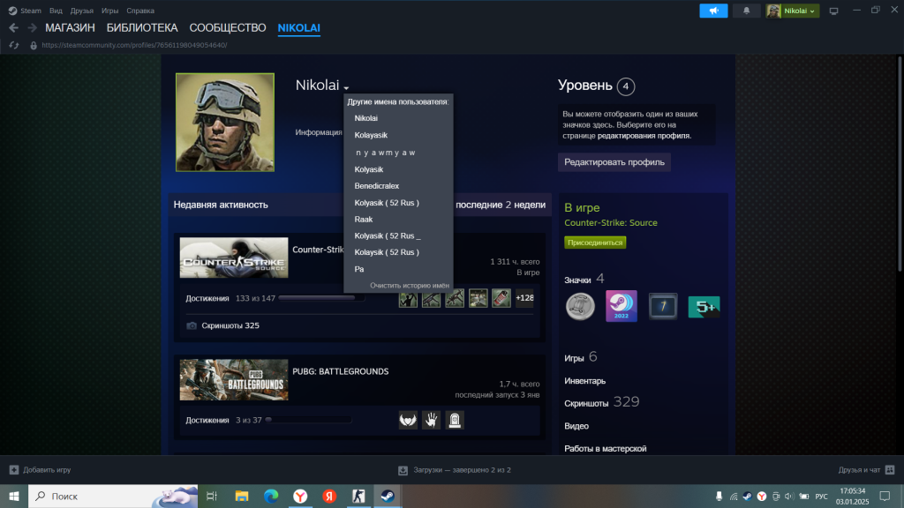Screen dimensions: 904x508
Task: Open the +128 achievements overflow
Action: [x=524, y=298]
